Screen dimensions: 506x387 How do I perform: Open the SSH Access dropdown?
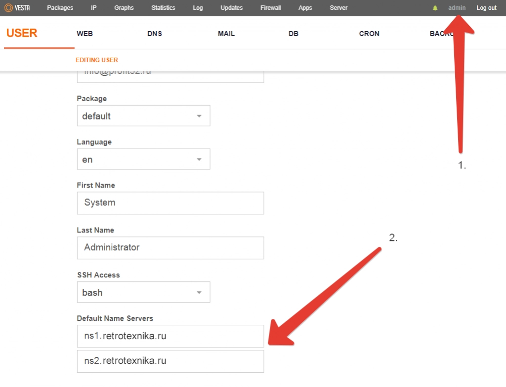[x=143, y=292]
